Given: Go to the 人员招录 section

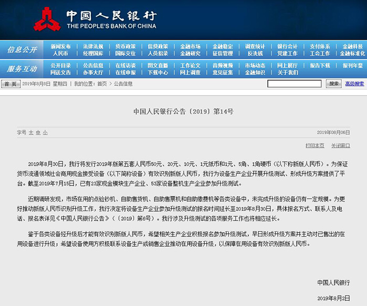Looking at the screenshot, I should click(158, 53).
